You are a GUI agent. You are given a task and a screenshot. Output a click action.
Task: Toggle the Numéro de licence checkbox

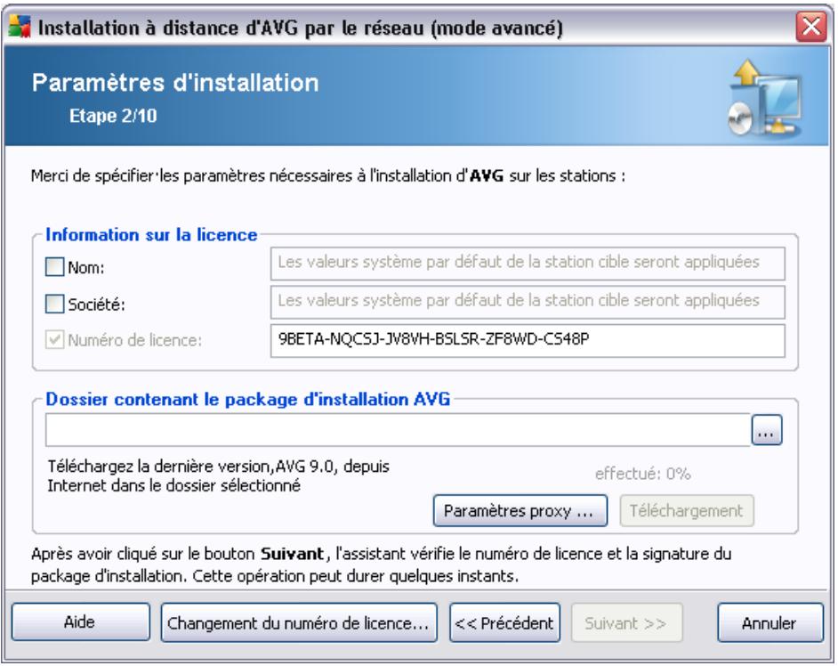(54, 340)
